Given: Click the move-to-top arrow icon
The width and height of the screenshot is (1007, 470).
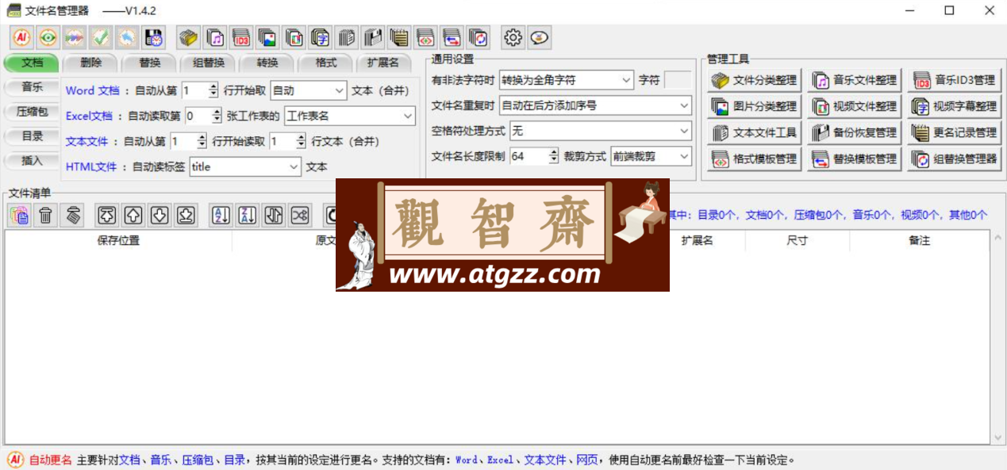Looking at the screenshot, I should [107, 214].
